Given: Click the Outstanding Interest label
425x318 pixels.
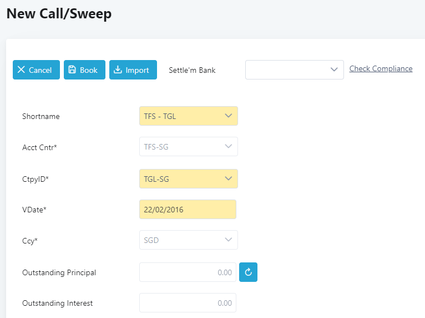Looking at the screenshot, I should (x=58, y=303).
